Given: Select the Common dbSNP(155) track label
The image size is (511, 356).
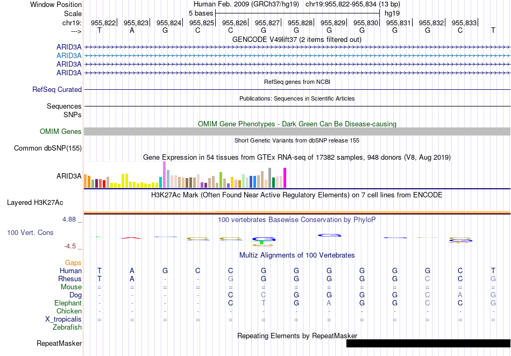Looking at the screenshot, I should pos(48,148).
